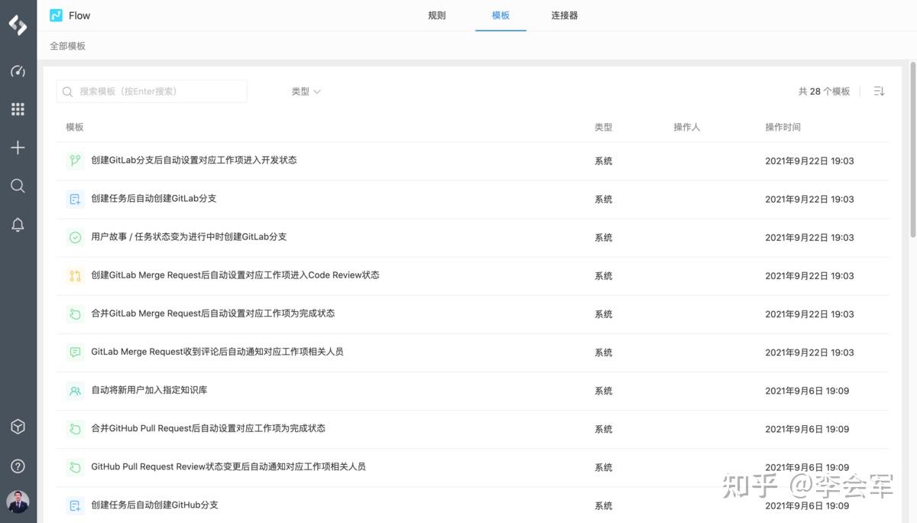This screenshot has height=523, width=917.
Task: Open the help question-mark icon
Action: click(18, 465)
